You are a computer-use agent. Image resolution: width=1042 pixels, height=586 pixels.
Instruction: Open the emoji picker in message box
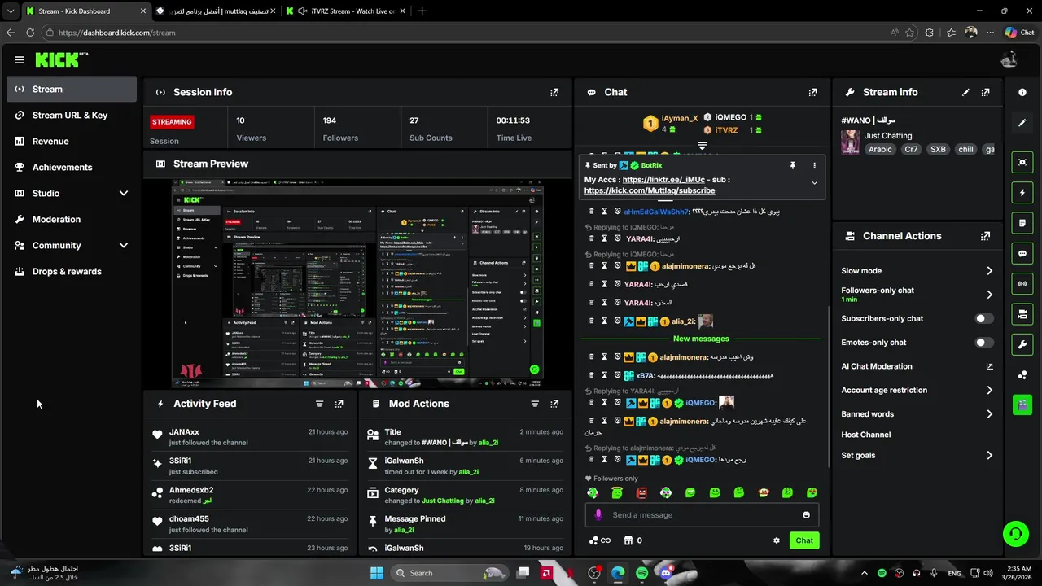807,515
